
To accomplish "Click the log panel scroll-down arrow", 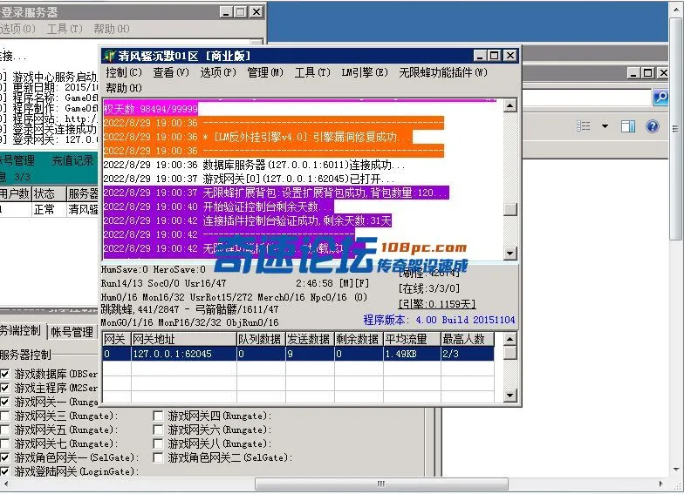I will [x=510, y=253].
